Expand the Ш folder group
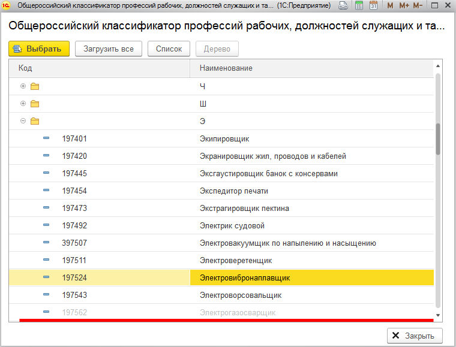 [x=23, y=104]
